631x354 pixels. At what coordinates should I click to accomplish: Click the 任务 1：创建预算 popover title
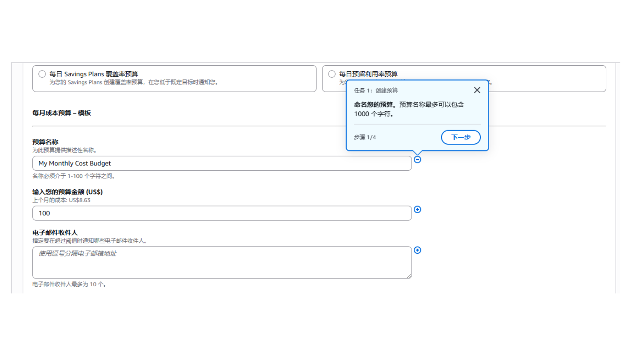click(x=376, y=90)
